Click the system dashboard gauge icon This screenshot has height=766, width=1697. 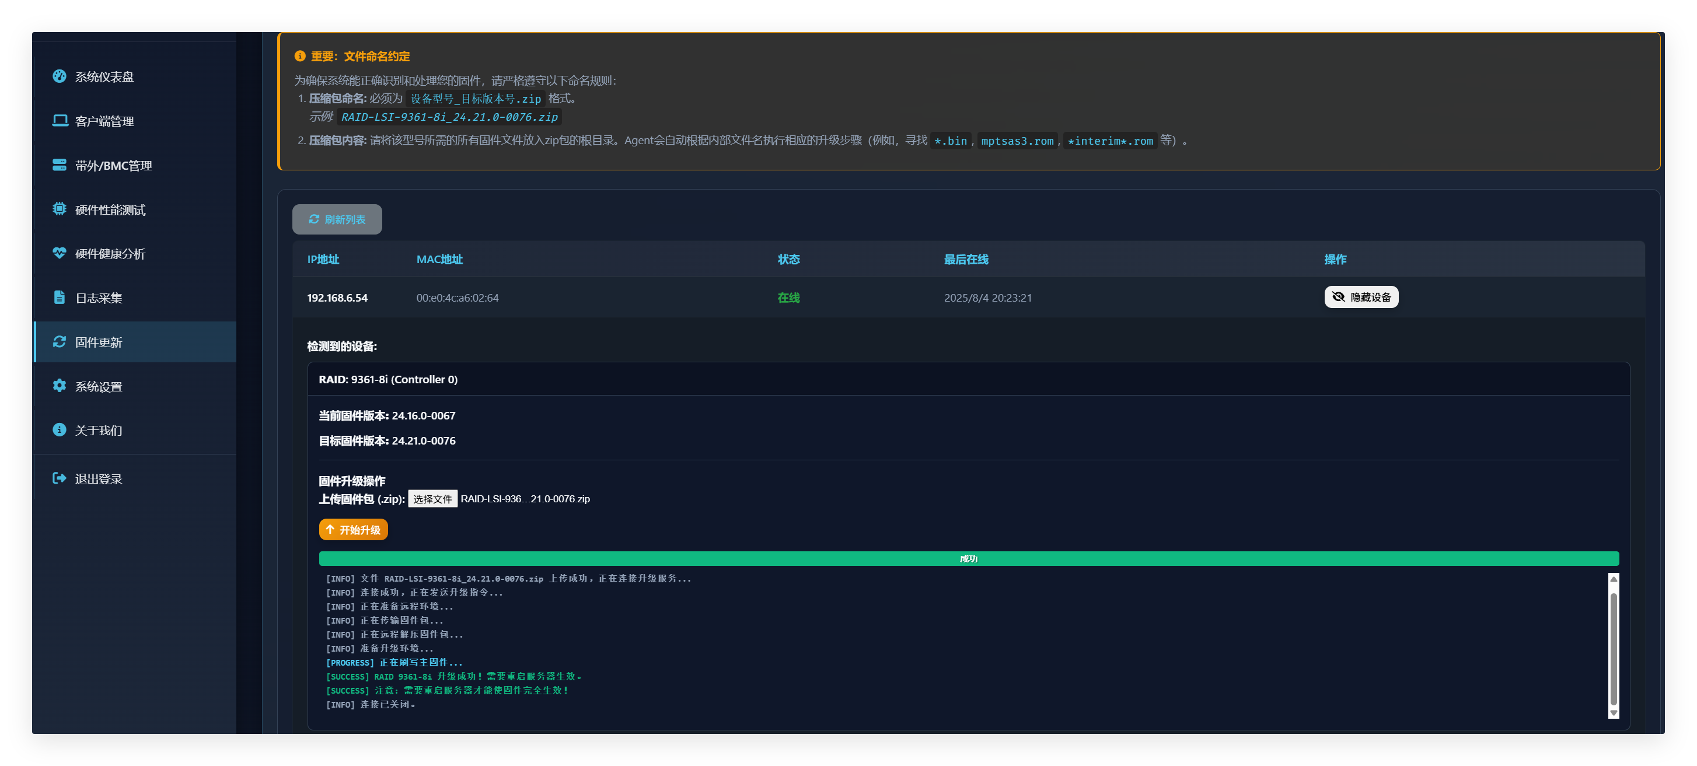pos(60,76)
